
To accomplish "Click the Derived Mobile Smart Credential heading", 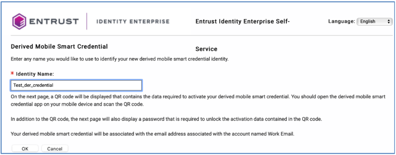I will coord(59,47).
